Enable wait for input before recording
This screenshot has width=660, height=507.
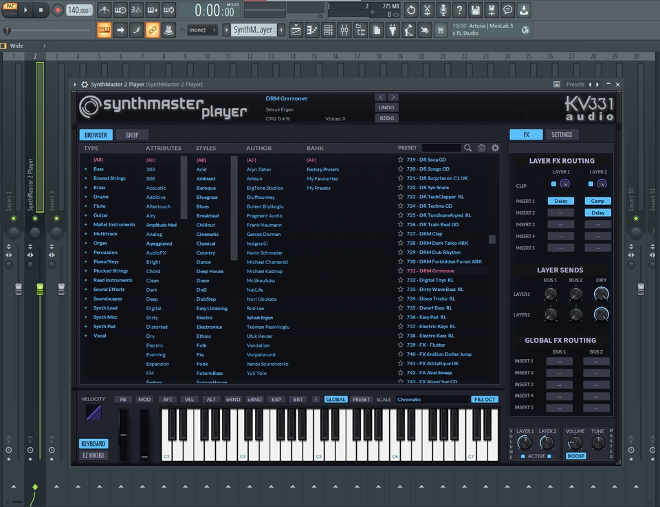pyautogui.click(x=120, y=10)
